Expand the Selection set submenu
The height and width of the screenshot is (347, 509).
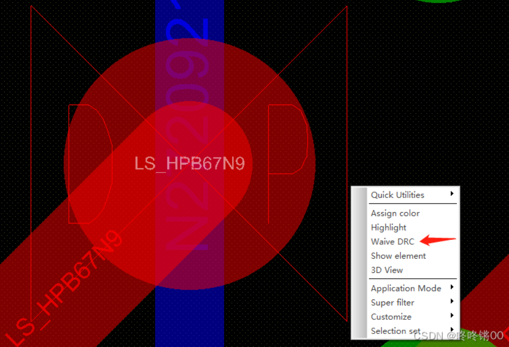coord(395,331)
